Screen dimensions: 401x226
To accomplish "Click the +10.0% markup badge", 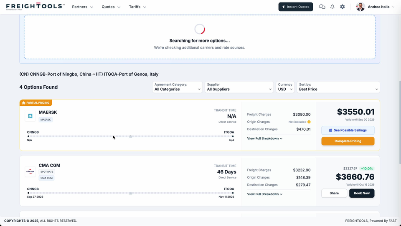I will [367, 169].
